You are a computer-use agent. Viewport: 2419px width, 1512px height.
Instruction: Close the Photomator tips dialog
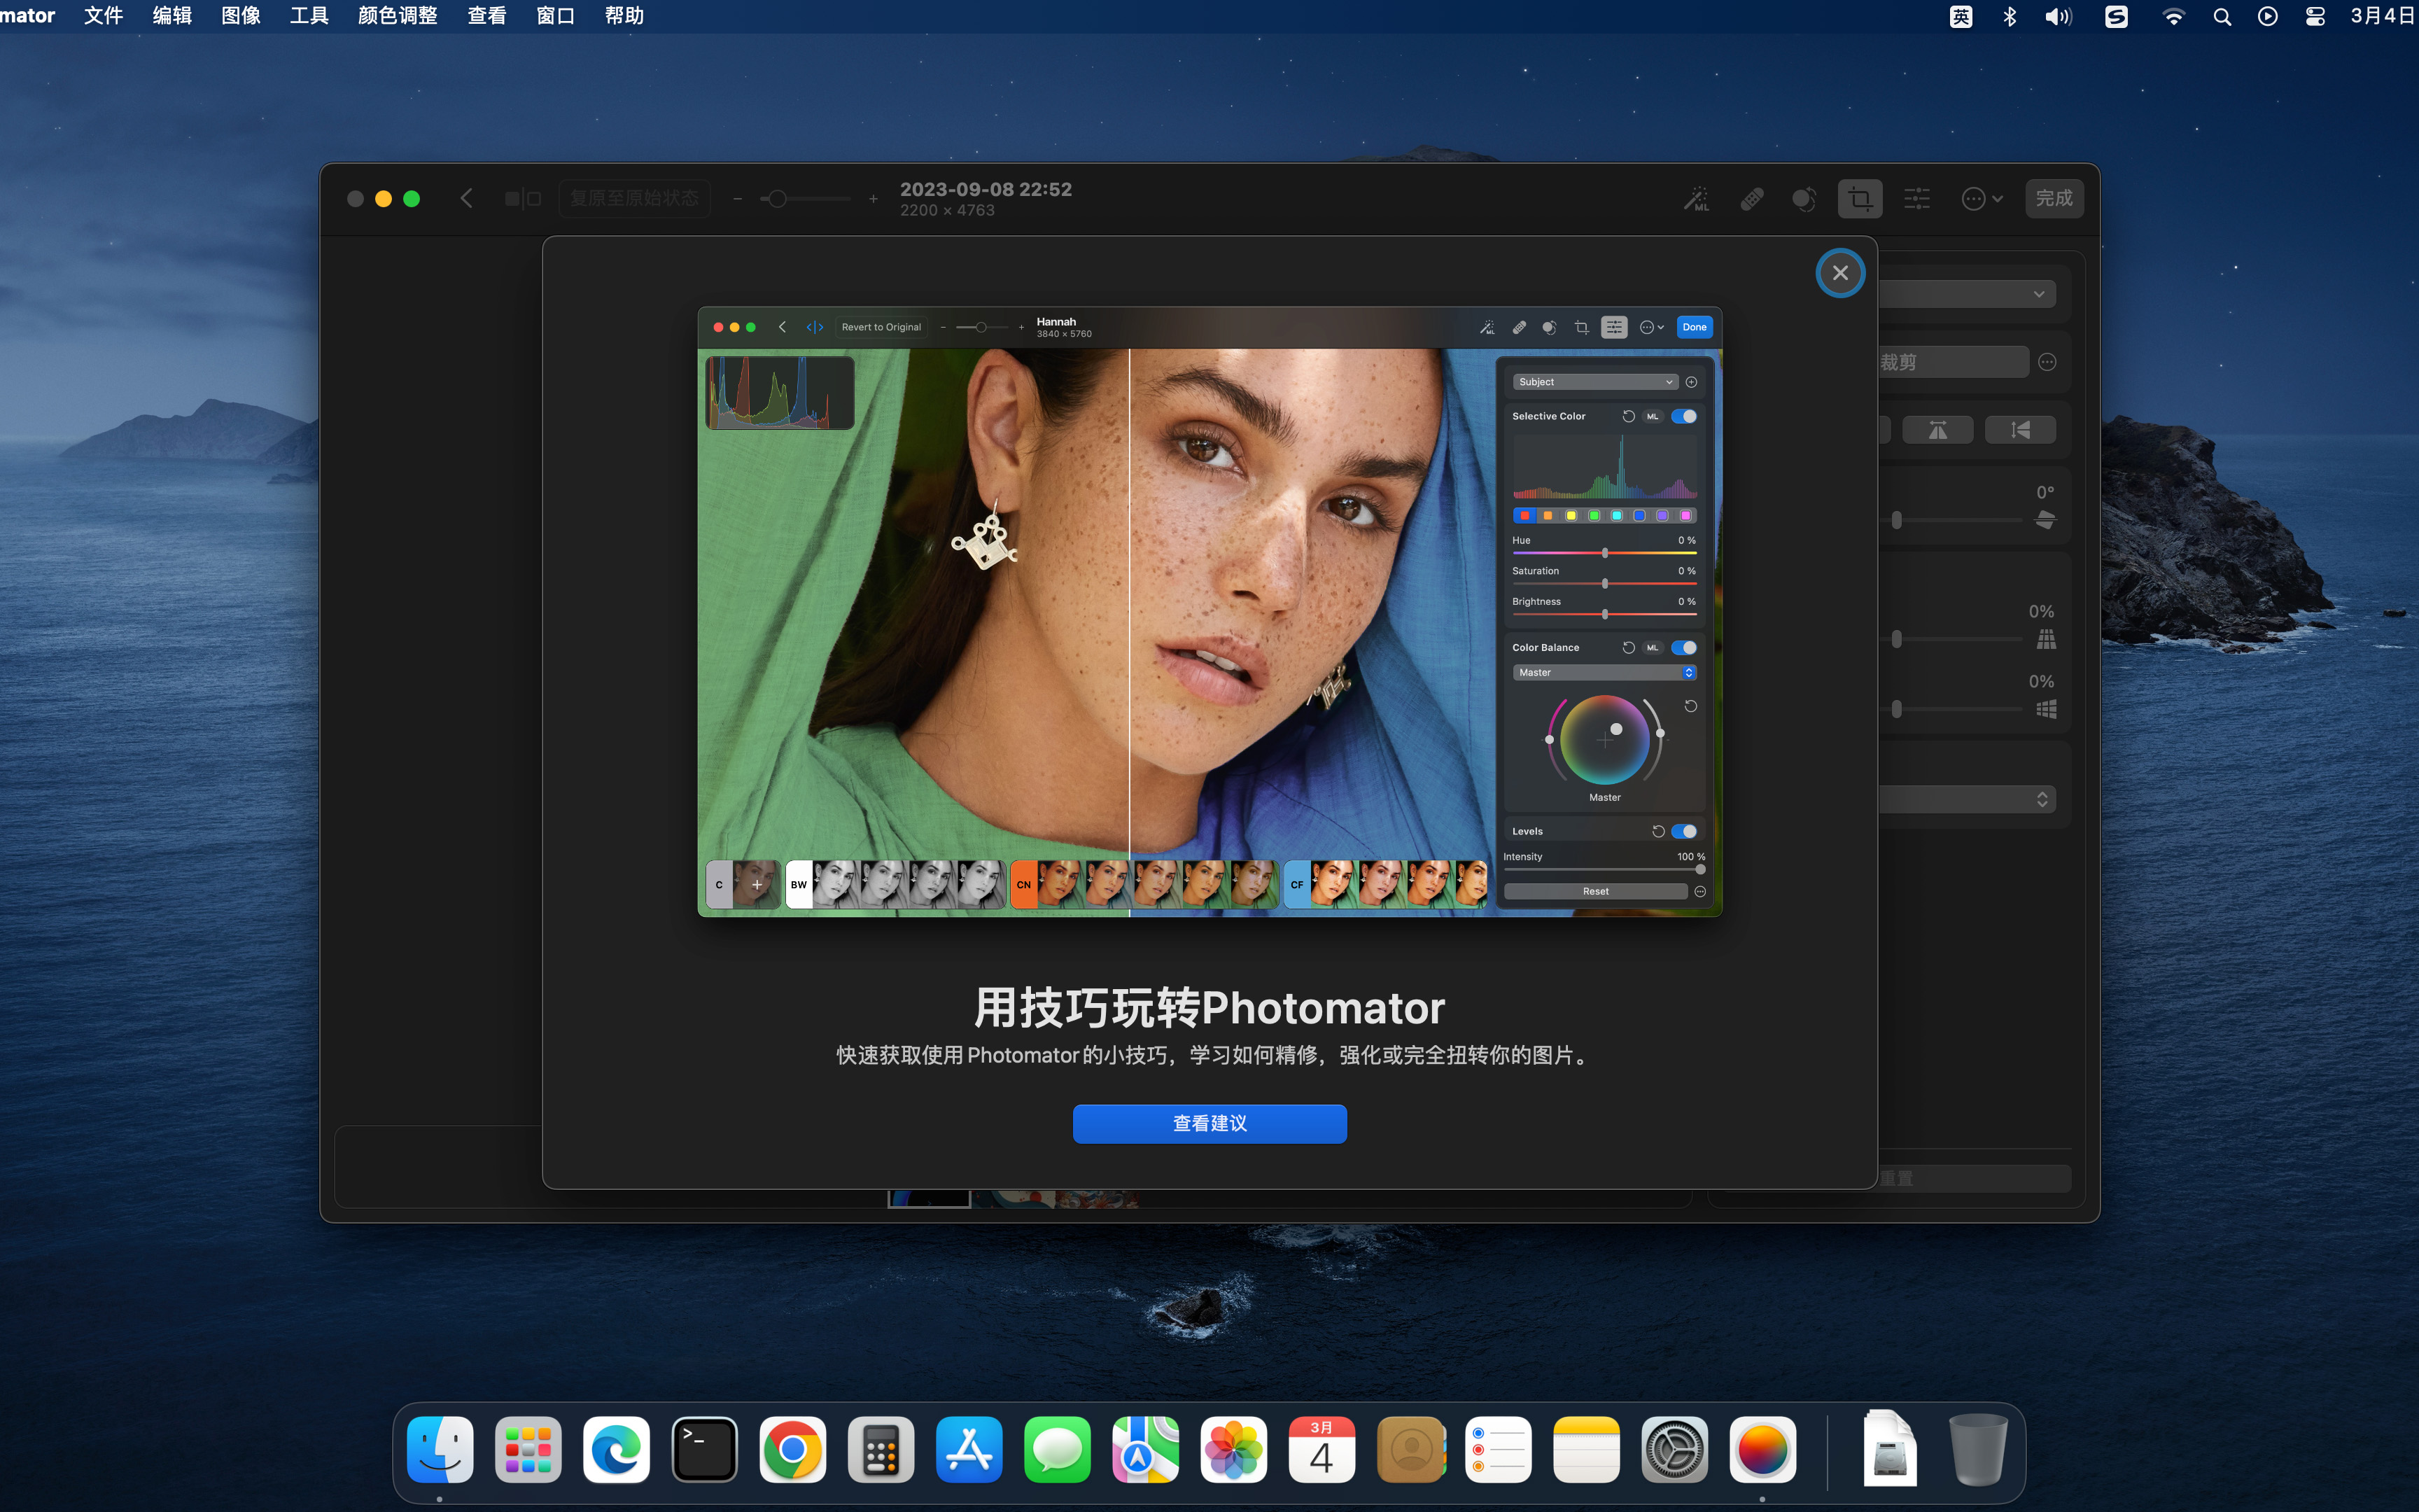click(1839, 273)
